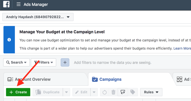
Task: Click the tag label icon
Action: coord(133,92)
